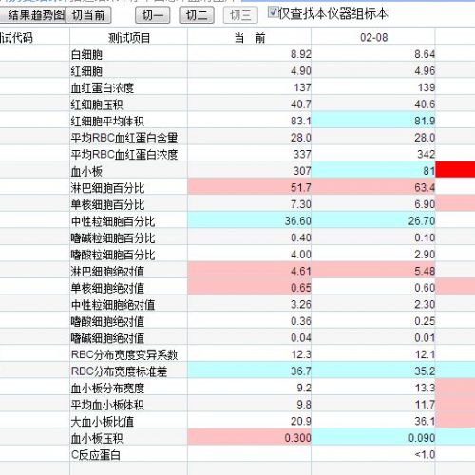Click the 02-08 lymphocyte absolute value 5.48
This screenshot has height=475, width=475.
[x=425, y=271]
